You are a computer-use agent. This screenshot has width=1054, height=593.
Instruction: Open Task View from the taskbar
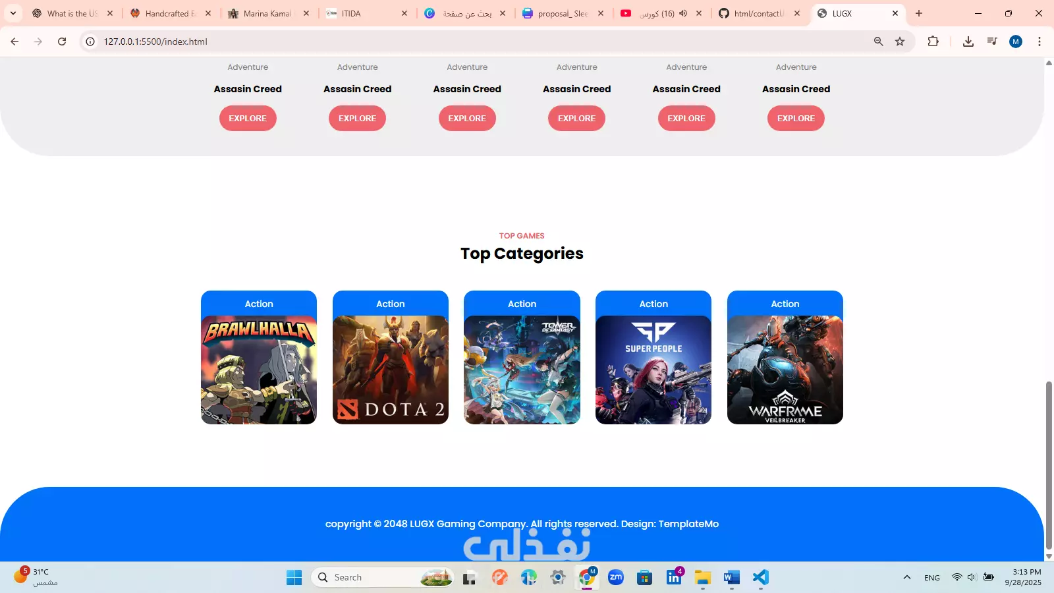pyautogui.click(x=469, y=578)
